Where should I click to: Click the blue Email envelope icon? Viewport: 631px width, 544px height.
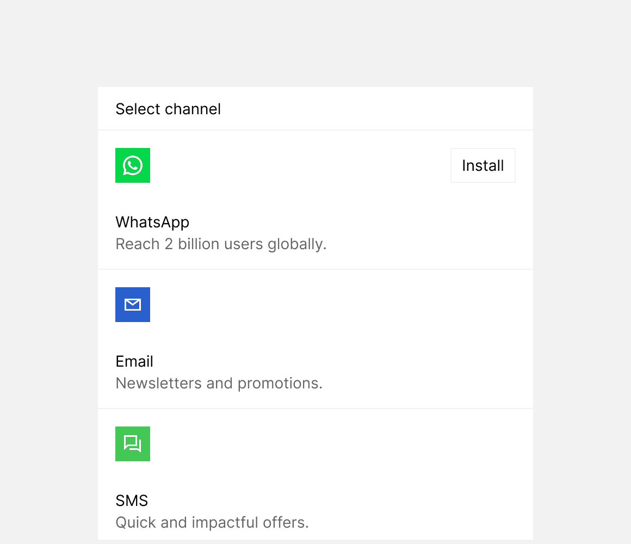133,305
